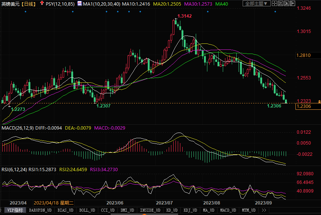This screenshot has width=321, height=215.
Task: Switch to the VIP指标 tab
Action: click(x=16, y=211)
